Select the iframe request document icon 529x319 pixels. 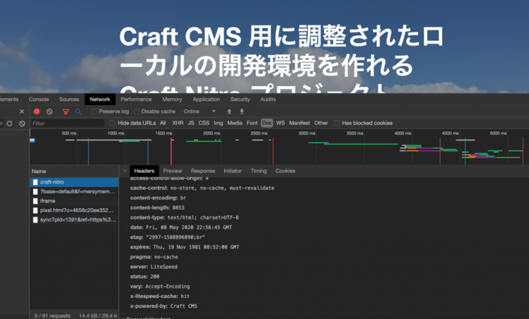(36, 200)
